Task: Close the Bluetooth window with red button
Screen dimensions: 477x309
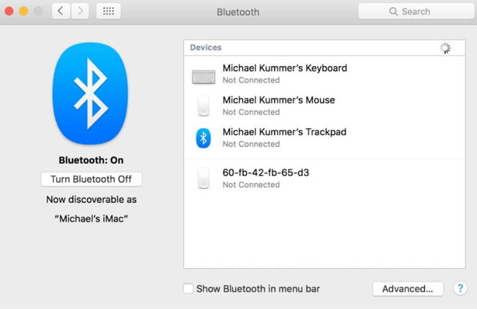Action: (x=9, y=11)
